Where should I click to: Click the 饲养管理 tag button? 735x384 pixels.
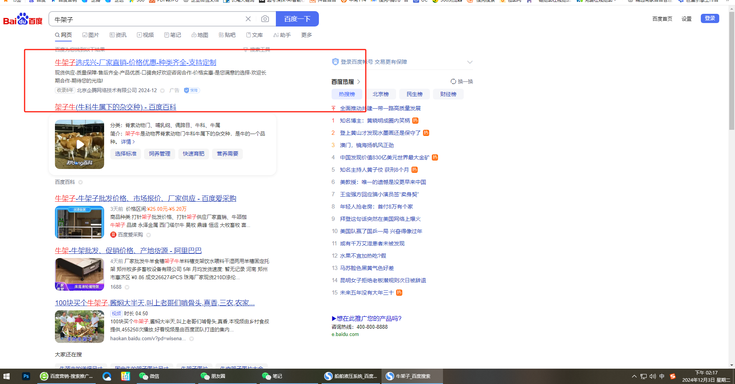click(159, 154)
